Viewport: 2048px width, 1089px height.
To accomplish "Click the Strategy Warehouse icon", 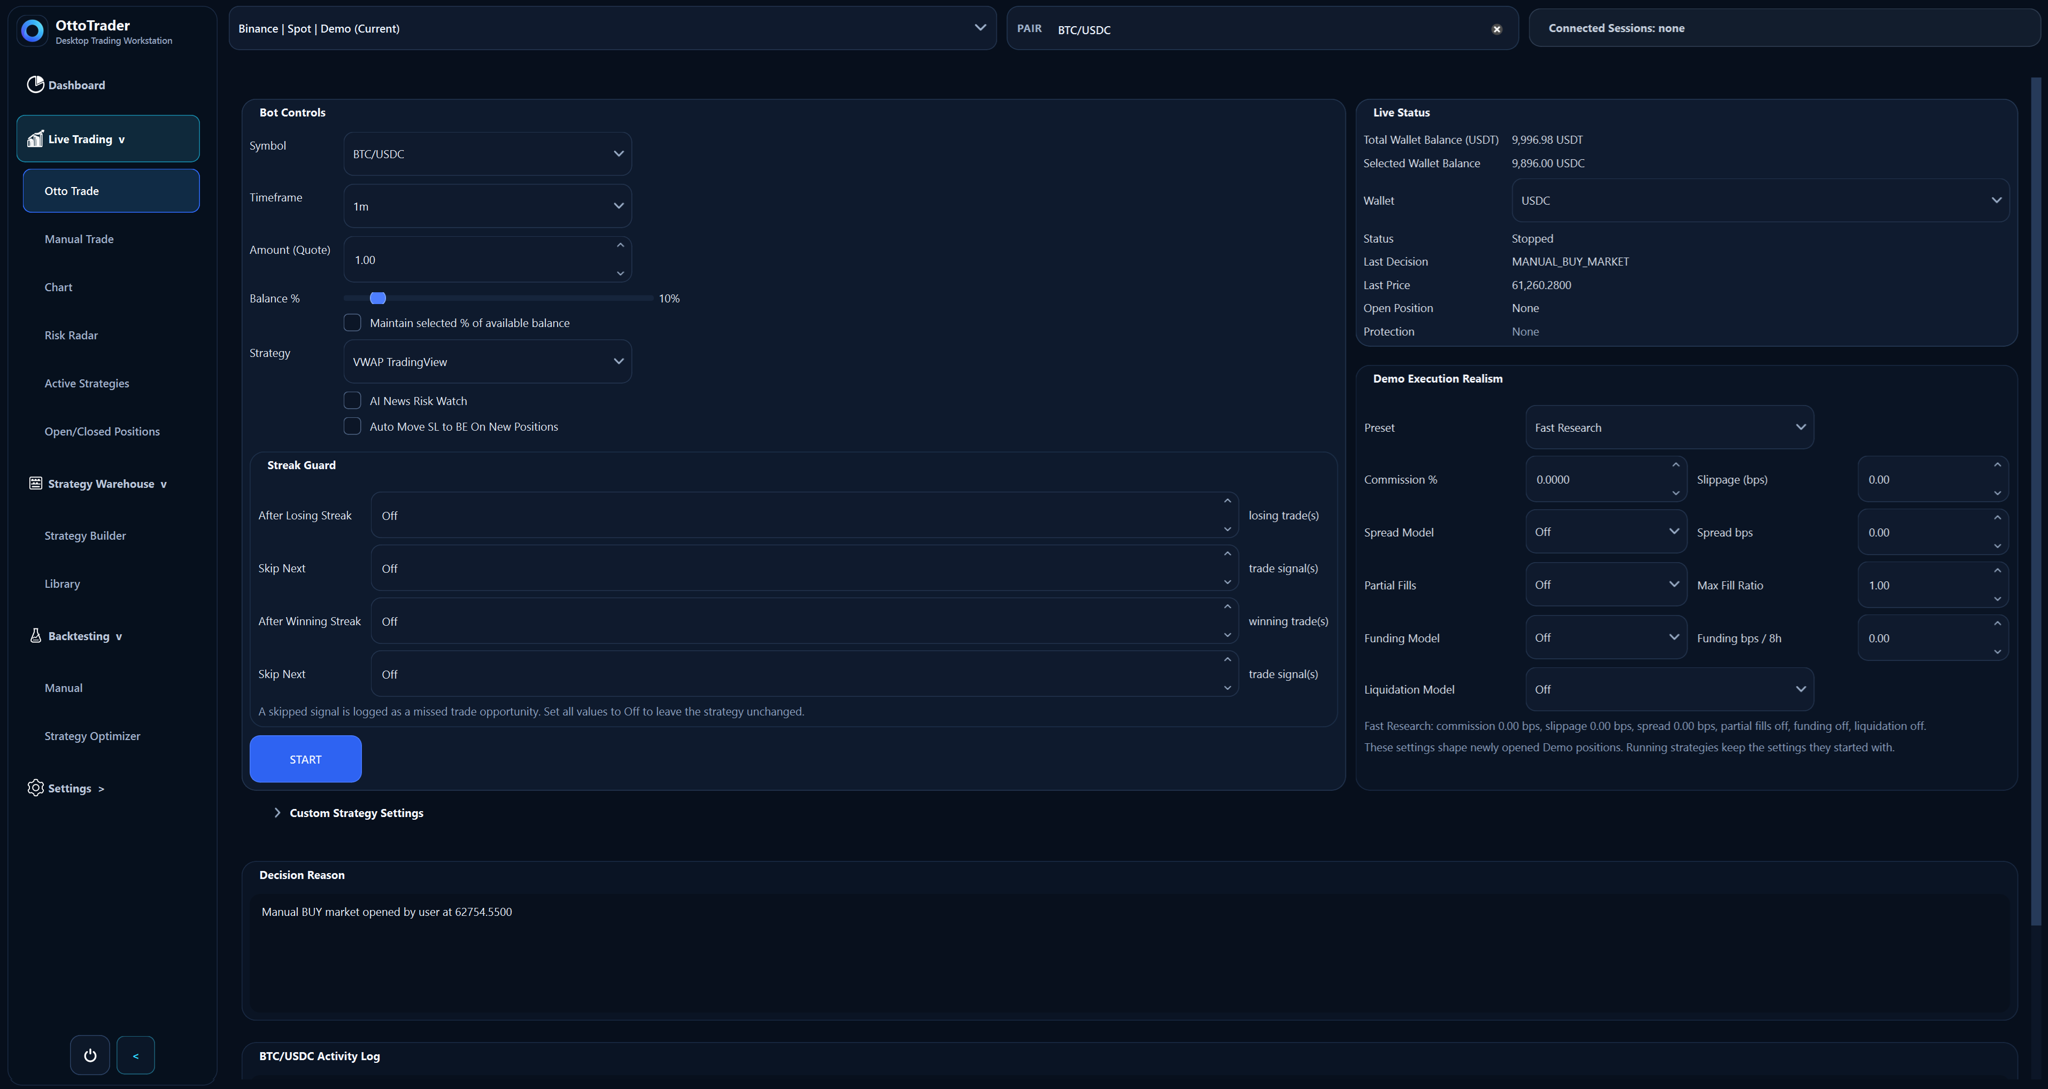I will [x=35, y=483].
